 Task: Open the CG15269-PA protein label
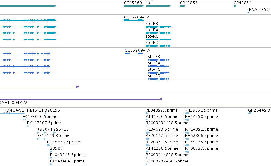click(138, 50)
